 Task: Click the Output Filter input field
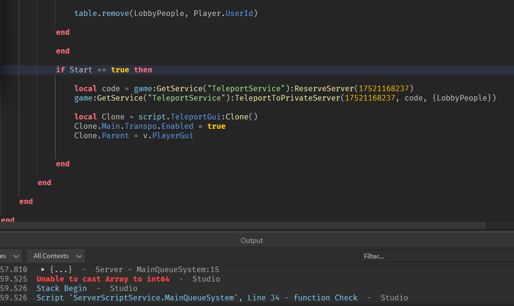click(x=437, y=256)
